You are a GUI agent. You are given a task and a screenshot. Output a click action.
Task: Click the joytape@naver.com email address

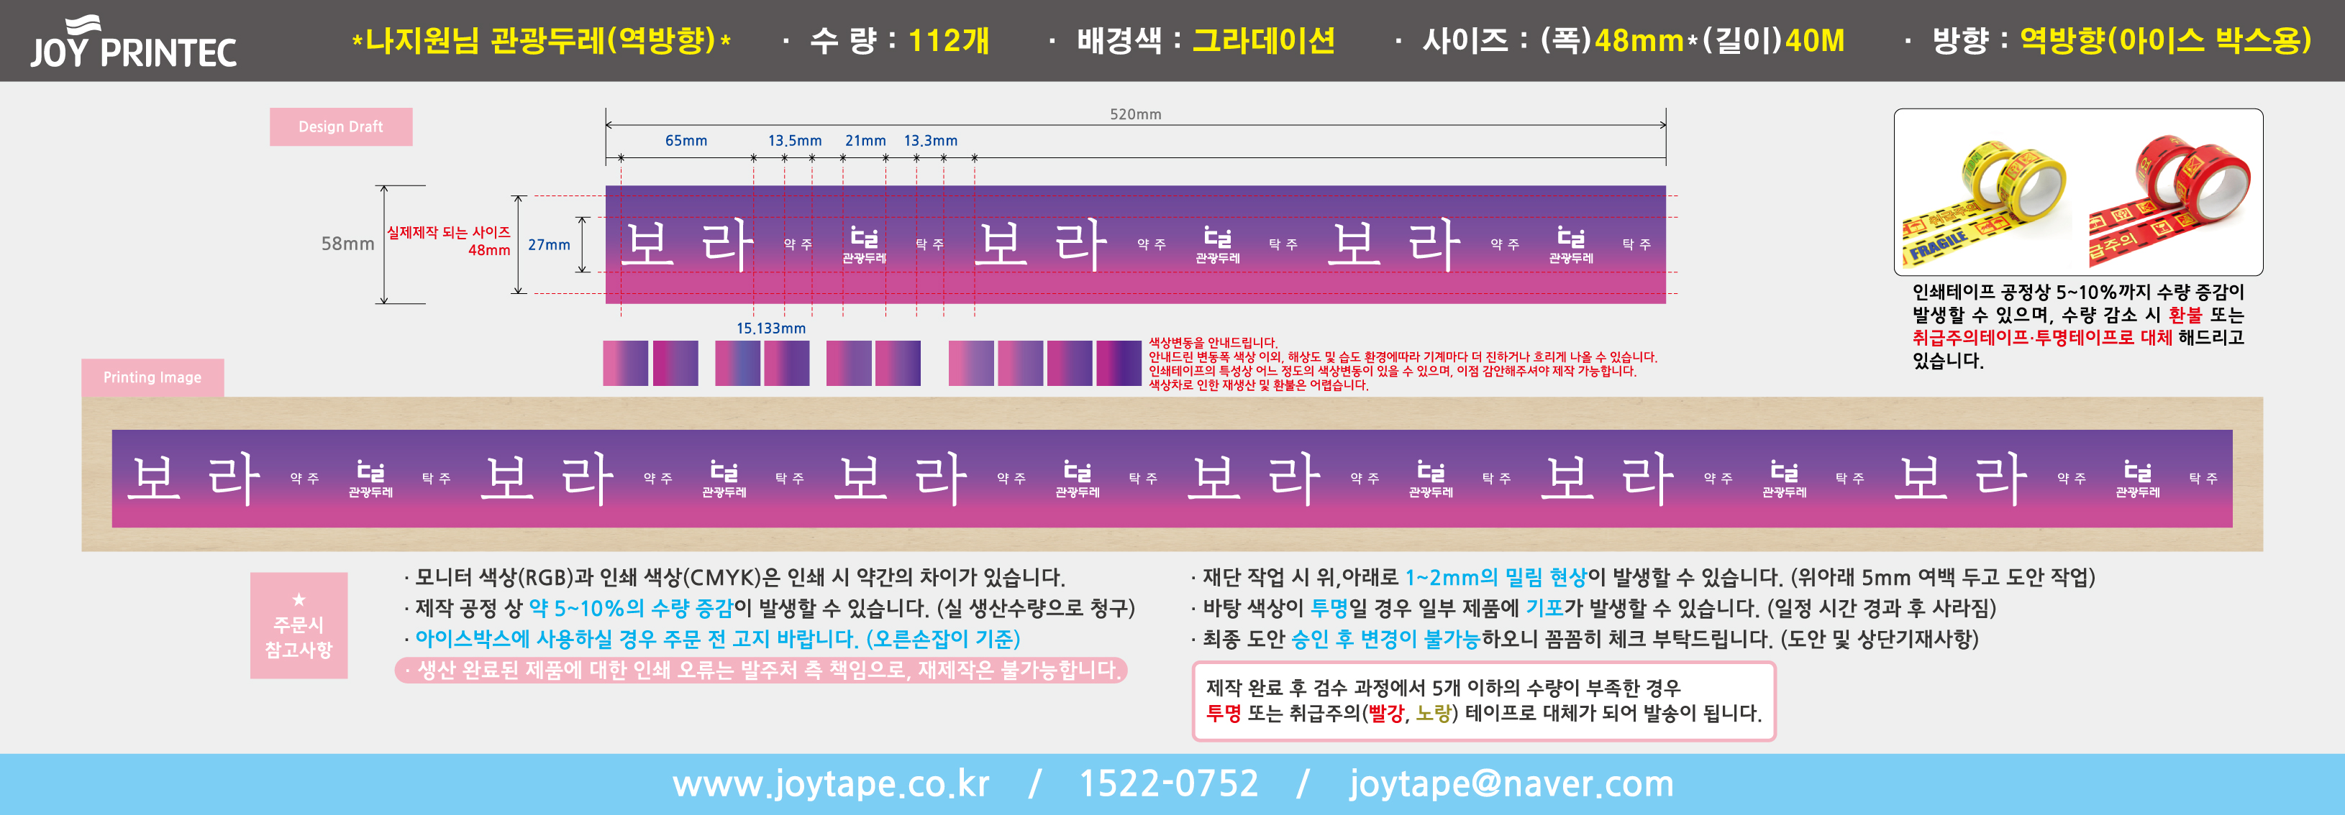(x=1511, y=783)
